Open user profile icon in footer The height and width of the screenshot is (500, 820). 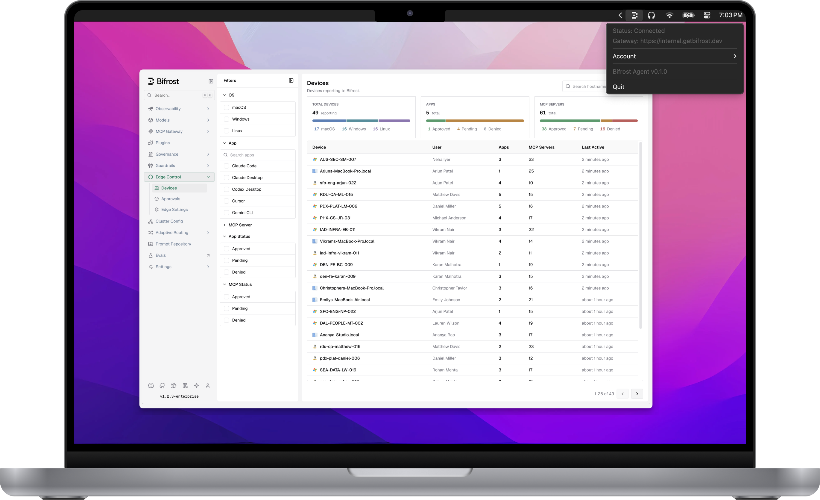[x=208, y=386]
